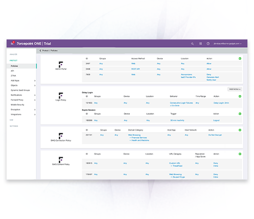
Task: Open the user account email dropdown
Action: (x=227, y=44)
